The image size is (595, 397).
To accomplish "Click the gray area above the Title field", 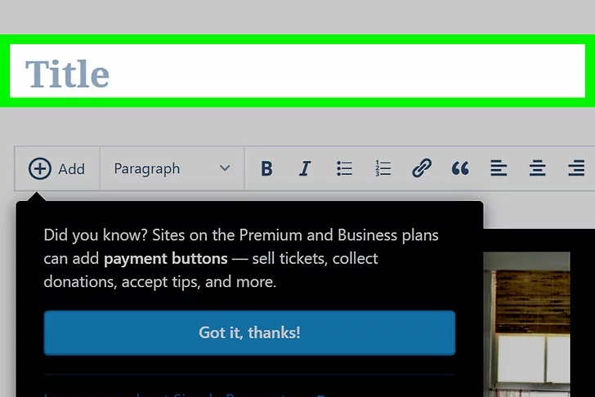I will point(297,16).
